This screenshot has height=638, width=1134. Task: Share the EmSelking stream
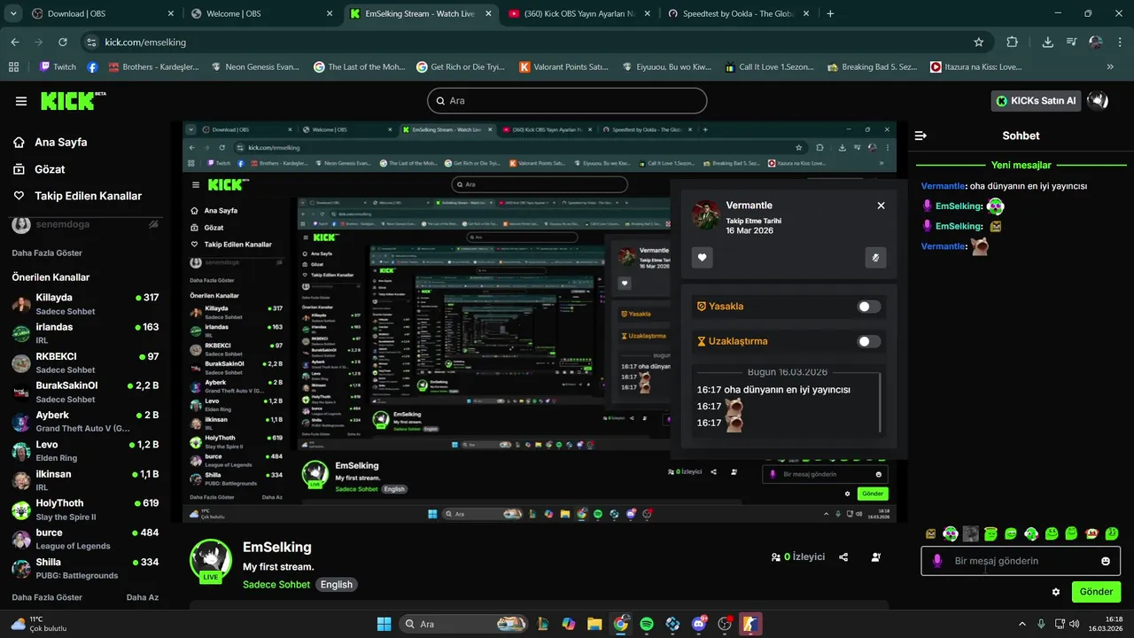[x=843, y=557]
